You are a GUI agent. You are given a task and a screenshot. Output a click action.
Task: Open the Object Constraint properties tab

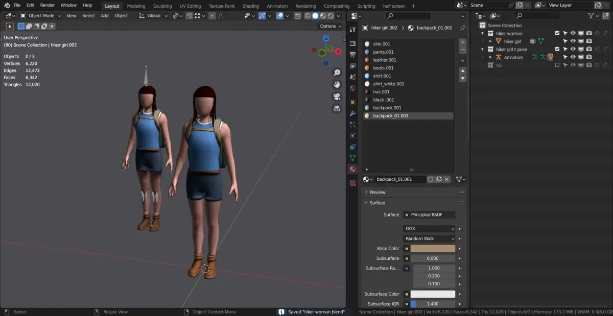click(352, 147)
